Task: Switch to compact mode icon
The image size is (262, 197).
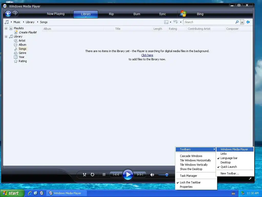Action: point(250,179)
